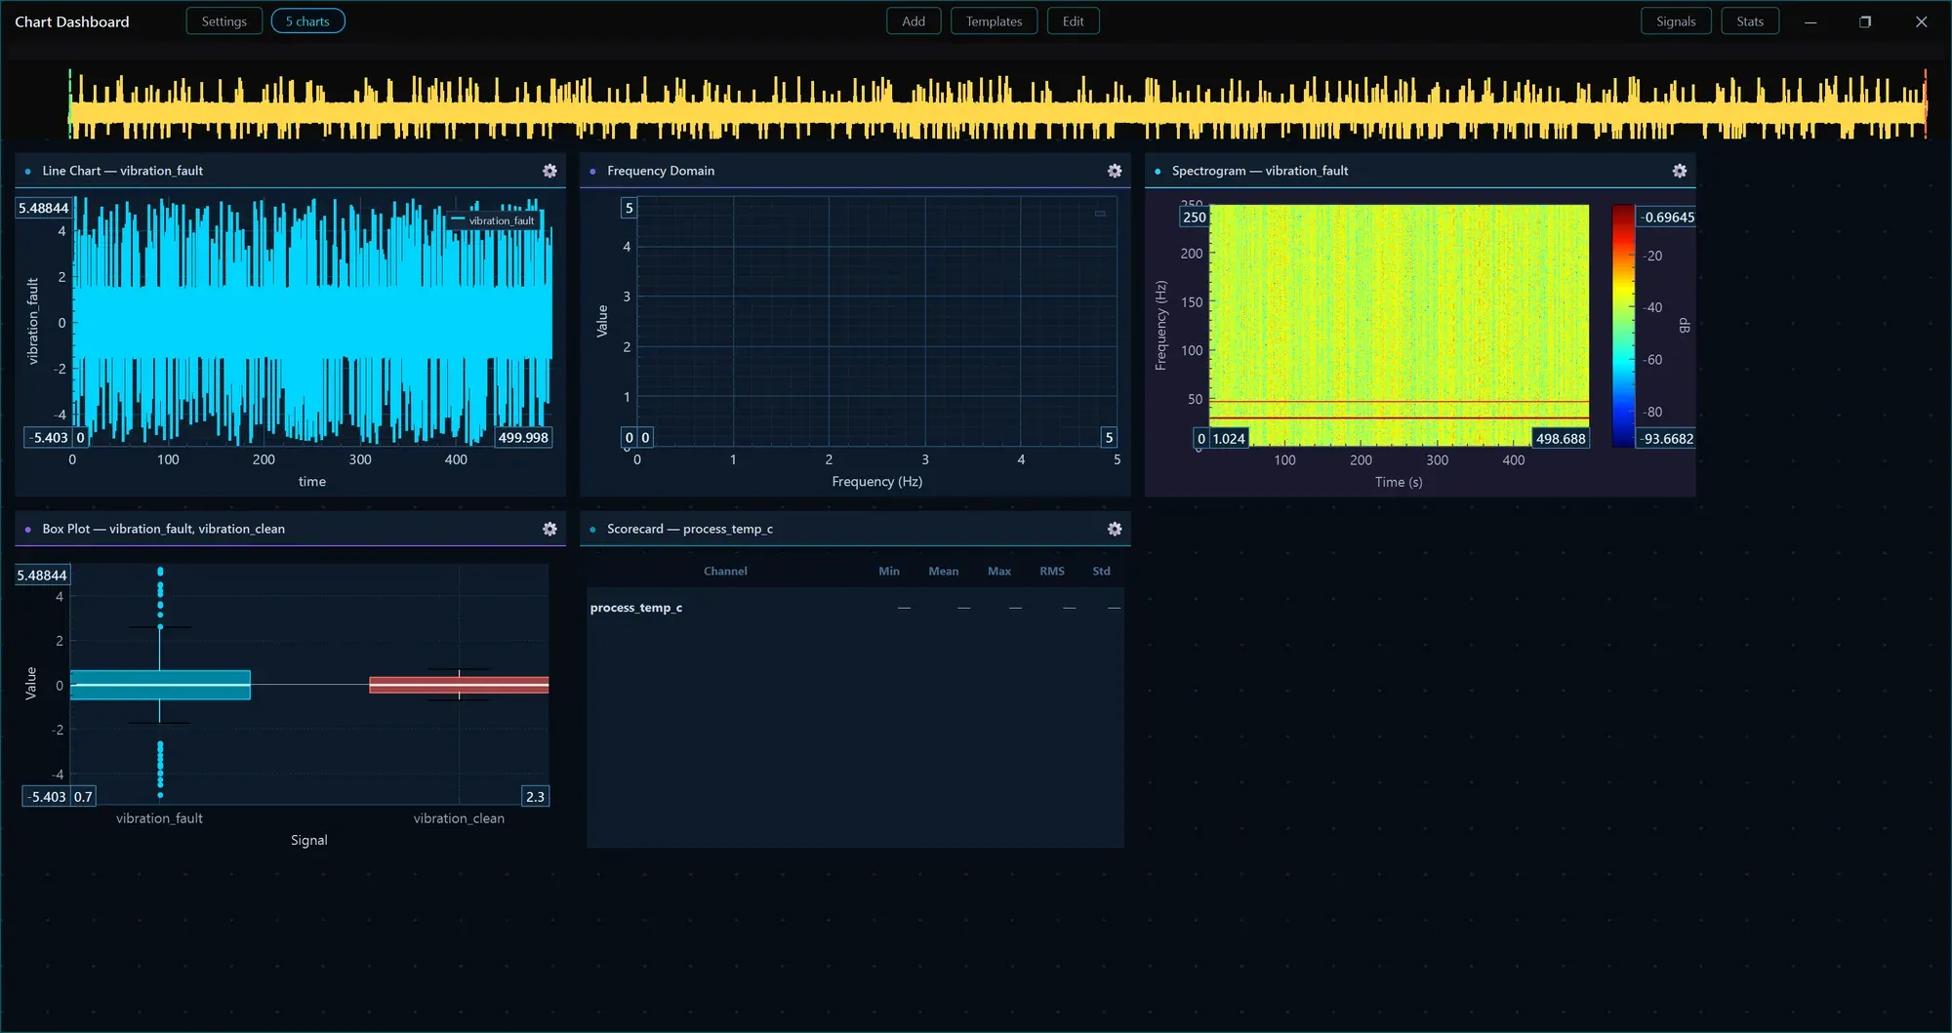The image size is (1952, 1033).
Task: Click the overview waveform timeline strip
Action: [997, 103]
